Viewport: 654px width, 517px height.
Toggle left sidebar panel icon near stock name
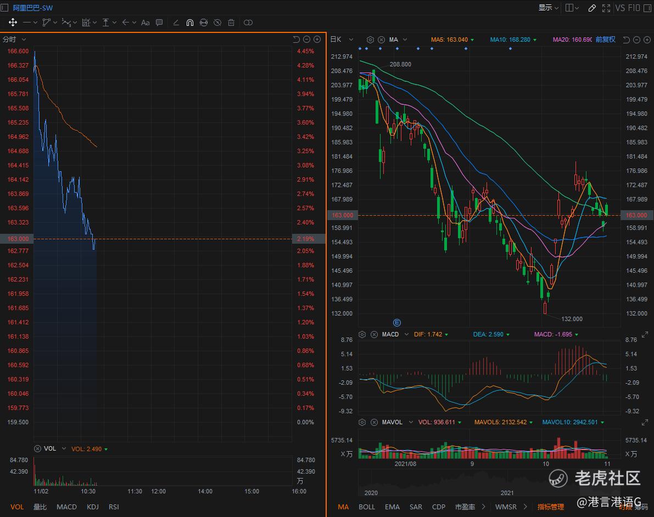[x=4, y=8]
